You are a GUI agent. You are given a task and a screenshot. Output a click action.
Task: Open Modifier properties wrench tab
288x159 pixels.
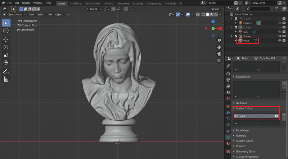(228, 112)
